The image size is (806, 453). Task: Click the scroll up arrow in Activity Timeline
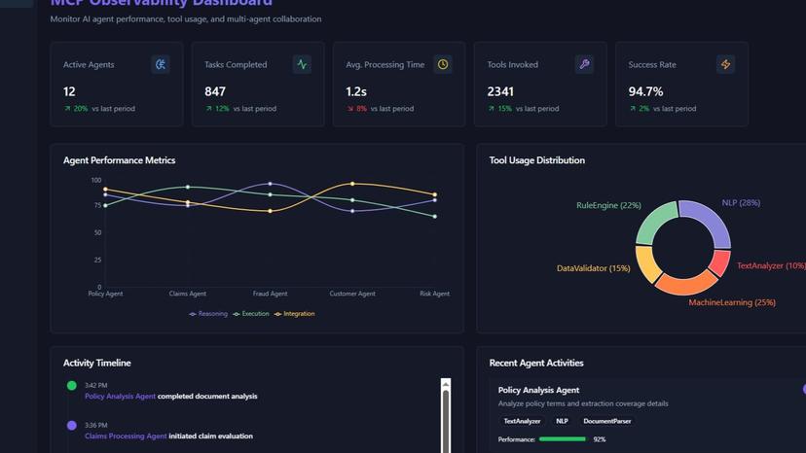pyautogui.click(x=446, y=384)
